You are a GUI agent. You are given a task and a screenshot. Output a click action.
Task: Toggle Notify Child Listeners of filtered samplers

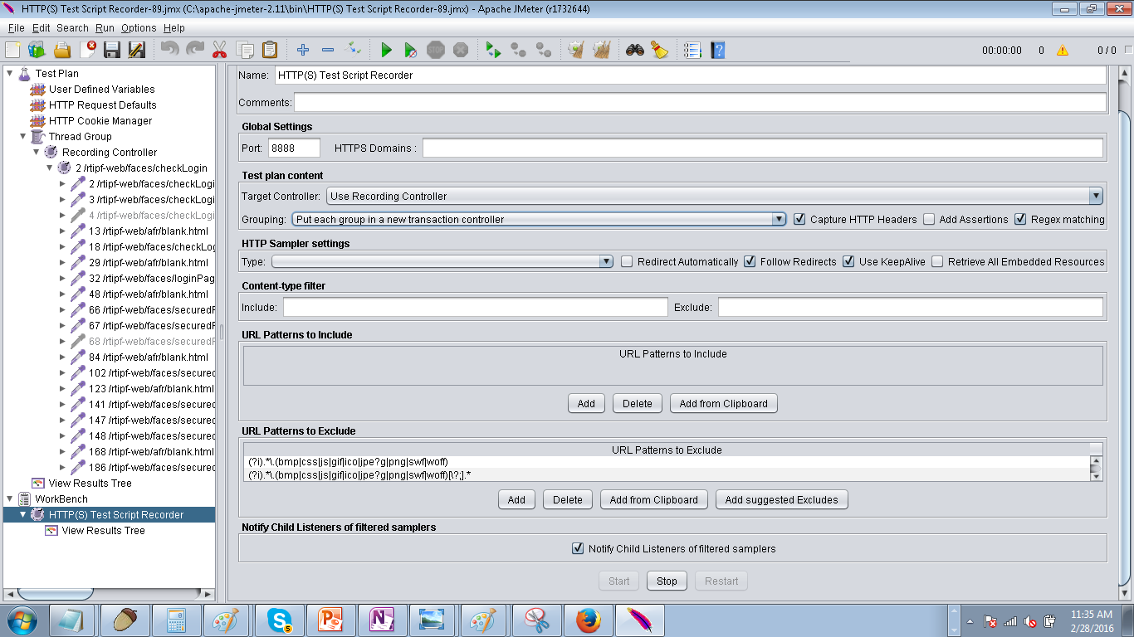(x=577, y=548)
